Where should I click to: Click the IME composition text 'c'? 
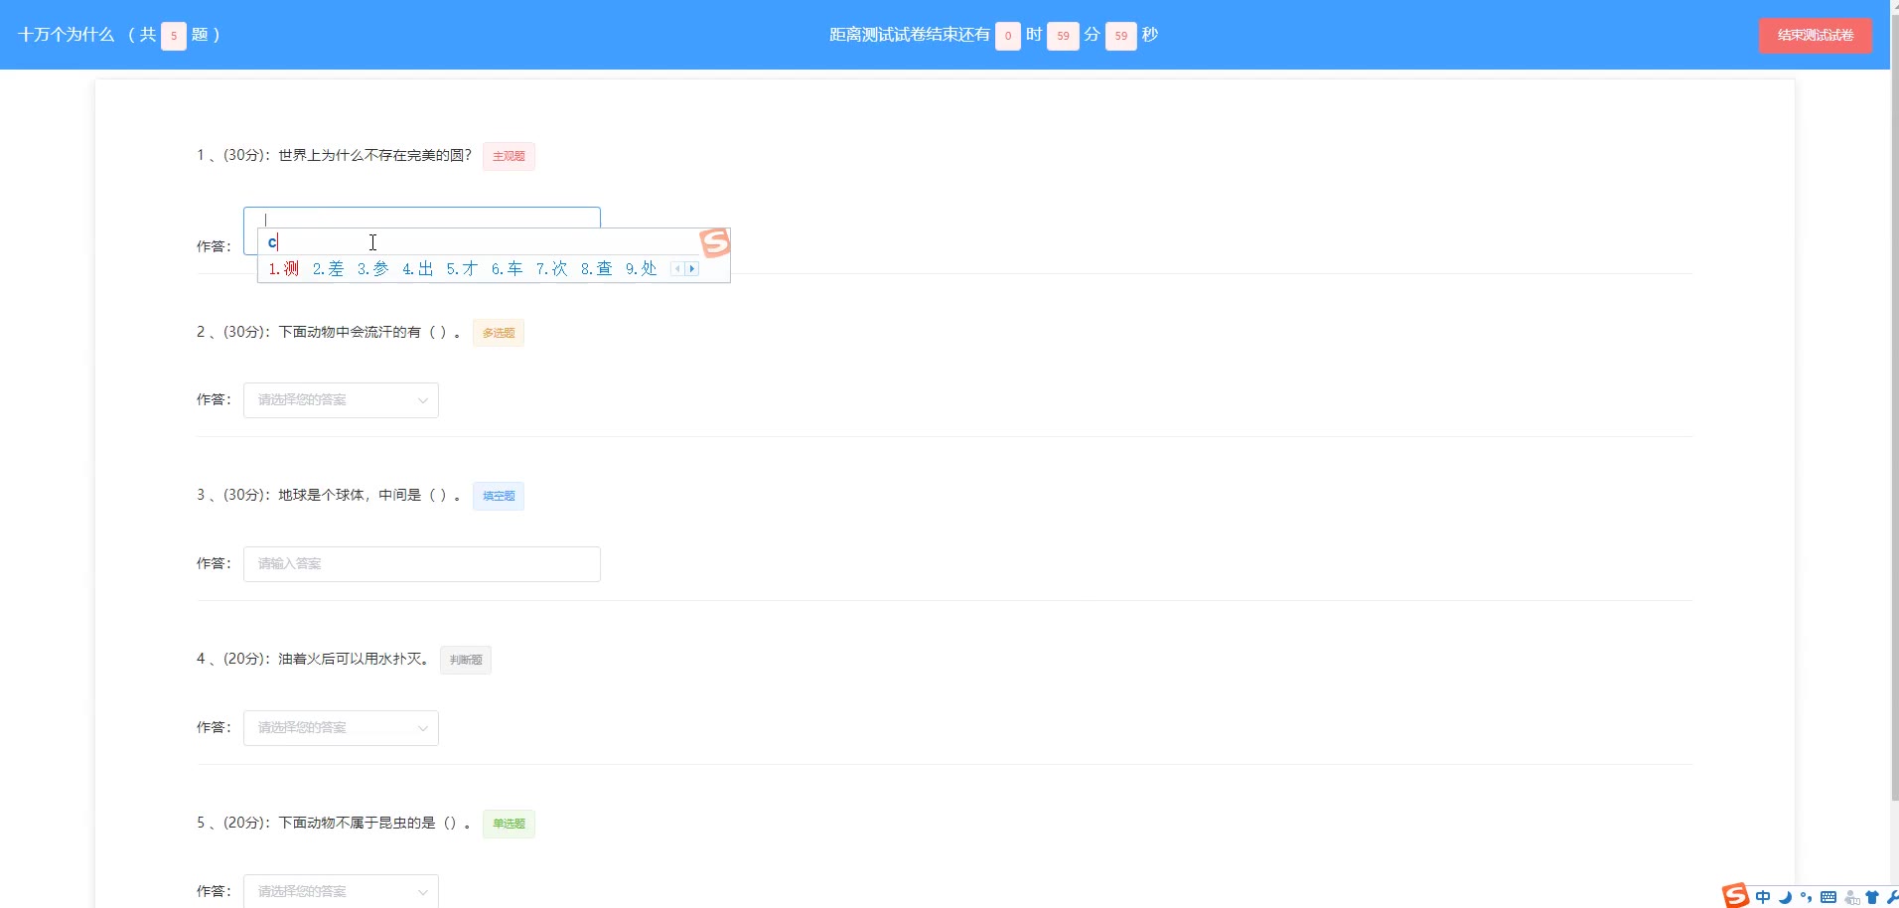(272, 242)
